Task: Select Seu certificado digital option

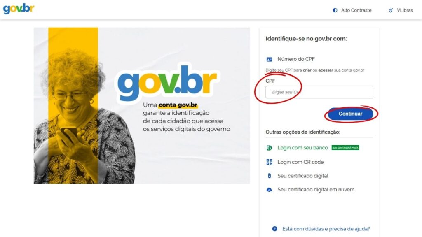Action: (303, 176)
